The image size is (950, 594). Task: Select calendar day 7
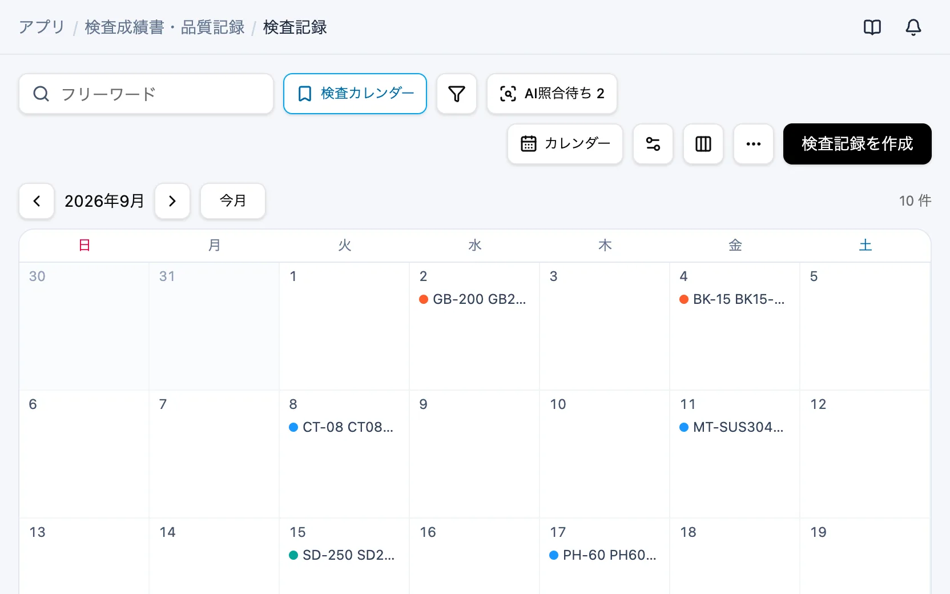click(x=214, y=454)
